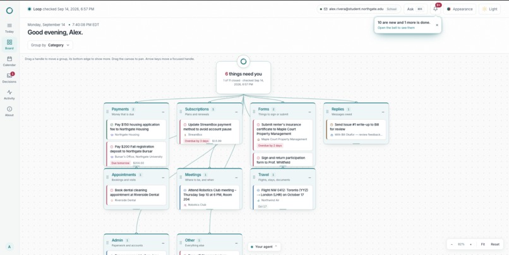
Task: Click the Riverside Dental source icon
Action: [112, 201]
